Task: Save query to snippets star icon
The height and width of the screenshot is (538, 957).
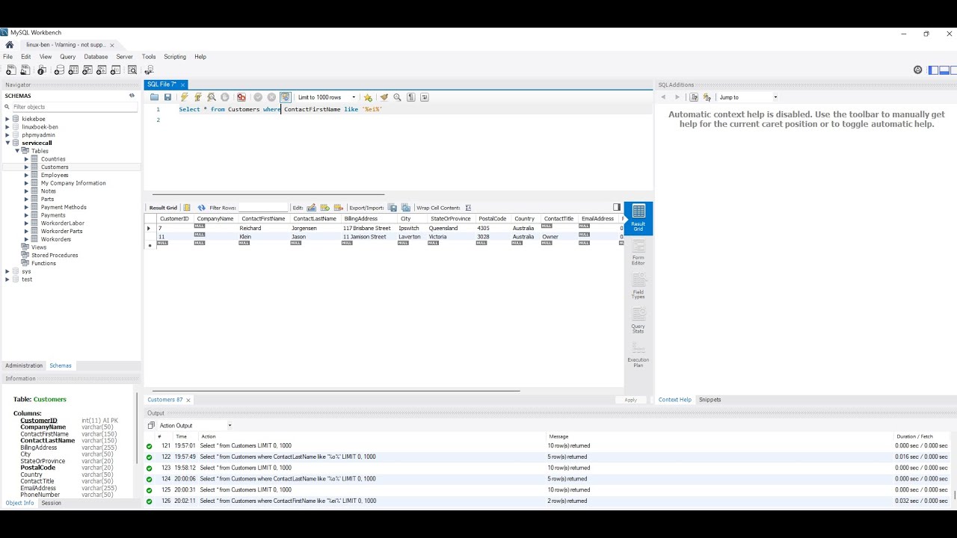Action: pyautogui.click(x=368, y=97)
